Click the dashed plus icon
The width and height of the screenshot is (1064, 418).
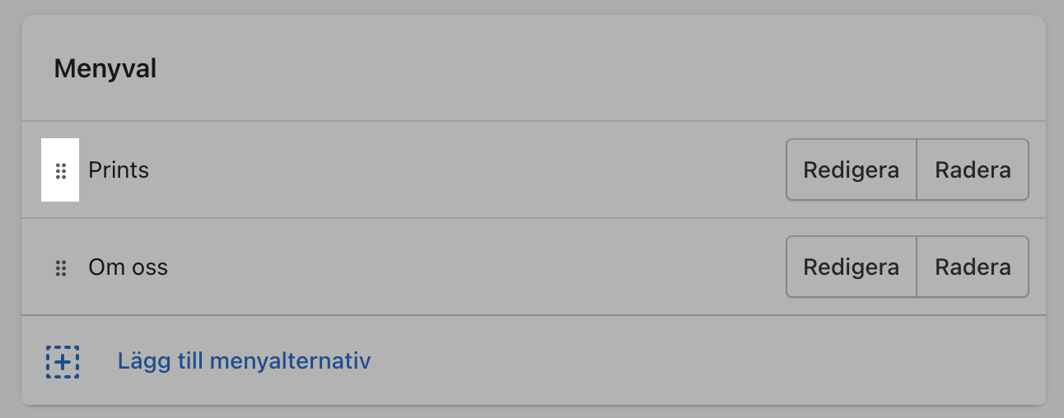click(x=63, y=361)
